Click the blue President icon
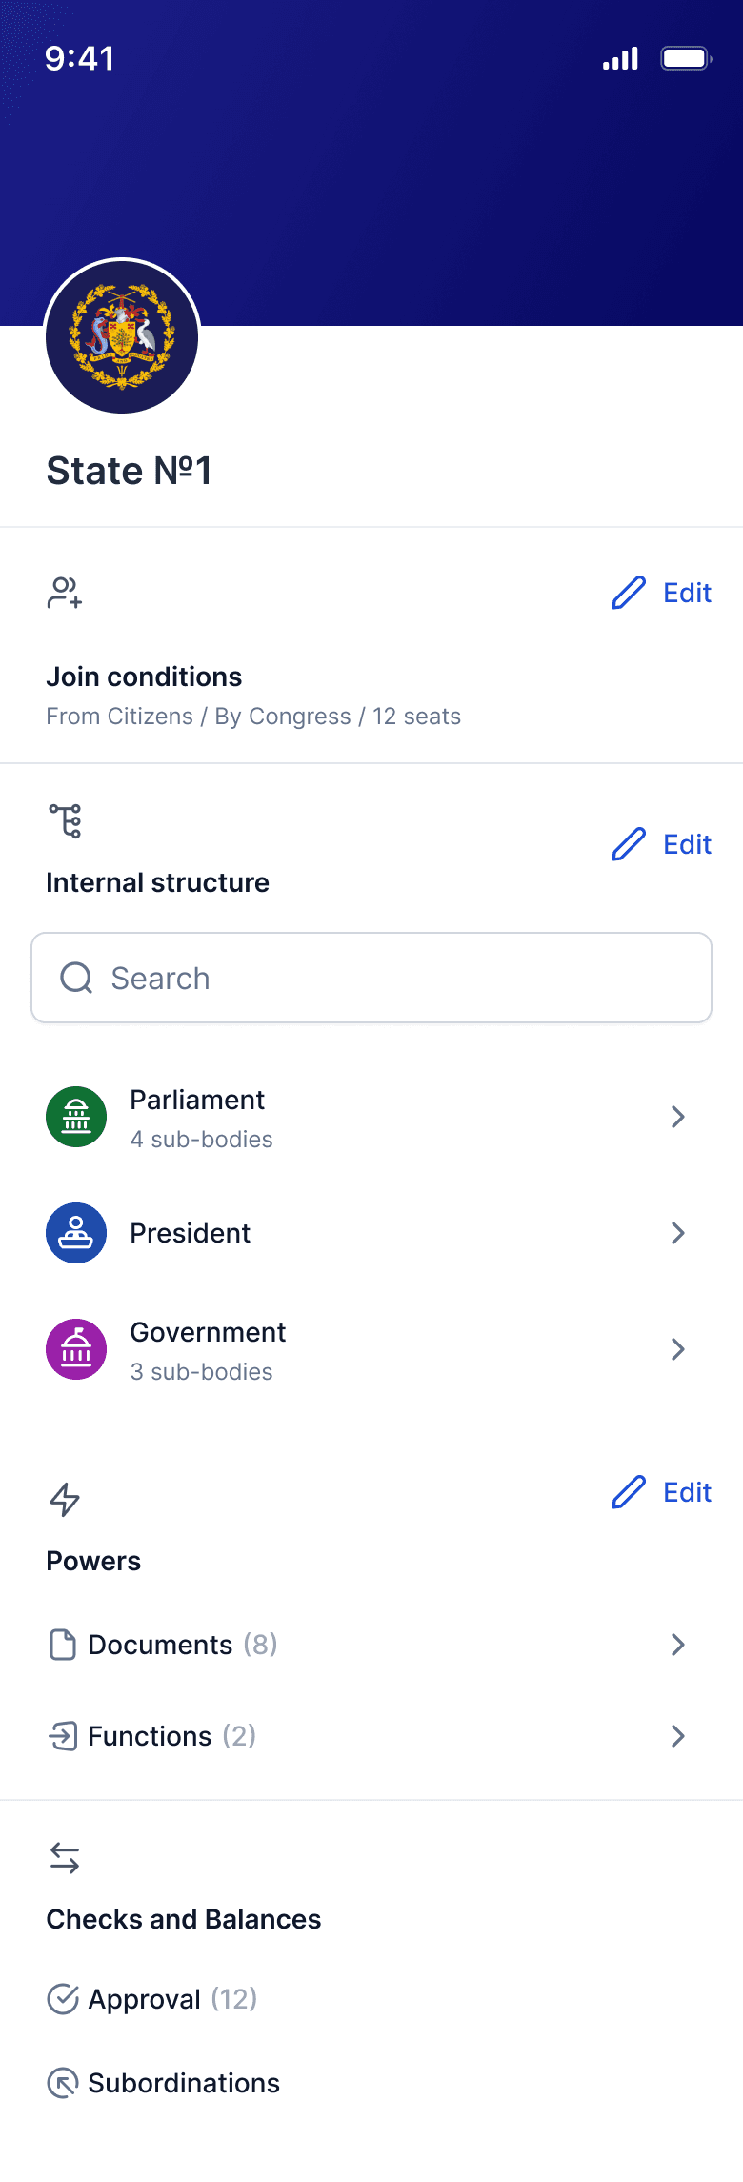743x2182 pixels. tap(76, 1233)
